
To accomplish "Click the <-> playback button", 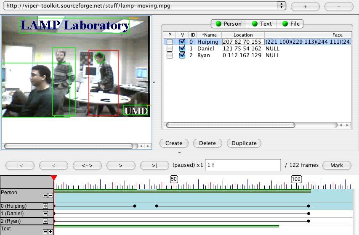I will [x=87, y=166].
